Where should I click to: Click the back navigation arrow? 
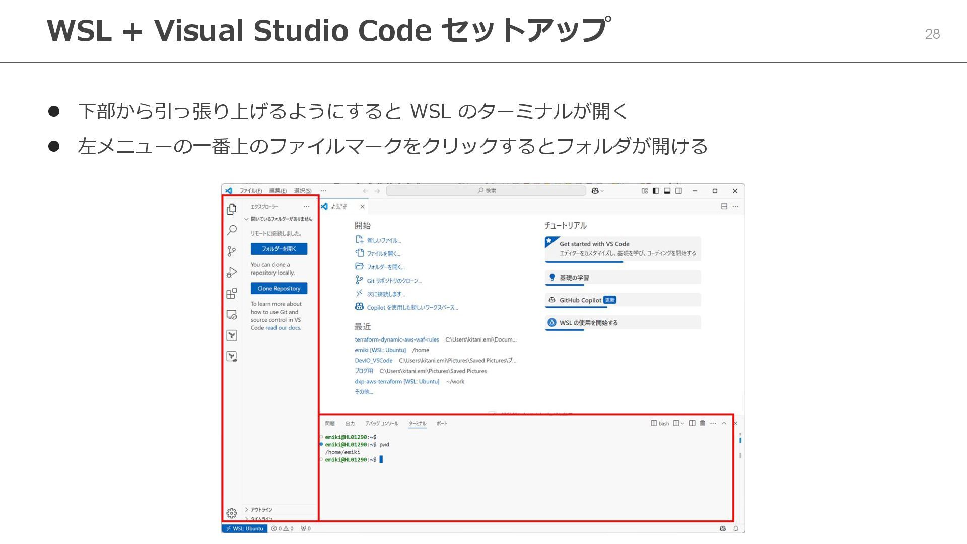click(366, 191)
